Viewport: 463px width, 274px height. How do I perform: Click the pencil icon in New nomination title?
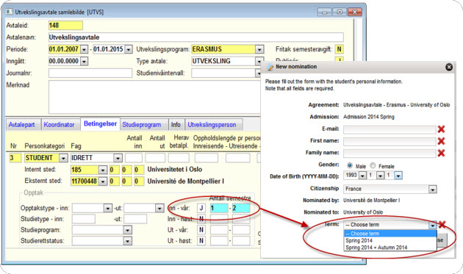pyautogui.click(x=270, y=67)
